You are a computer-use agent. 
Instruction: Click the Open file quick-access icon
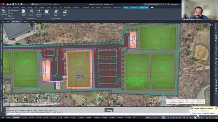(11, 4)
